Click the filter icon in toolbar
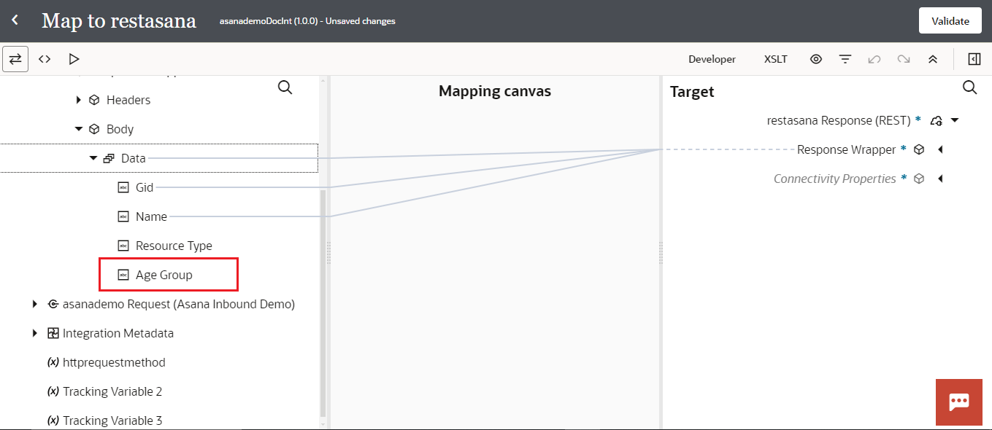 [845, 59]
